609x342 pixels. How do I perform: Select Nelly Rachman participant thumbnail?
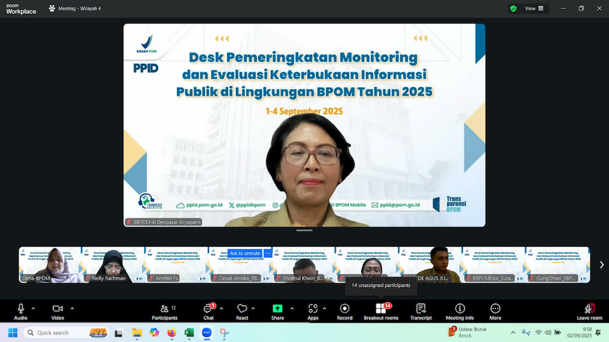pyautogui.click(x=114, y=265)
